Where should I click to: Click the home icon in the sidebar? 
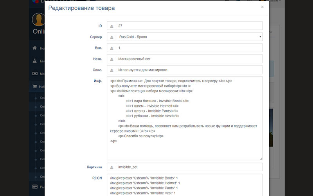(x=34, y=48)
